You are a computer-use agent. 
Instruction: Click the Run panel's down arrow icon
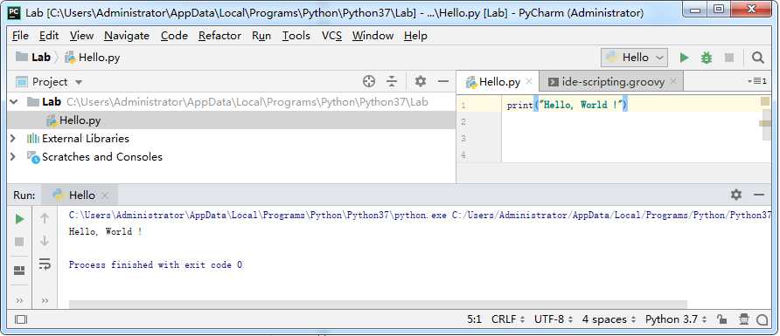coord(45,241)
